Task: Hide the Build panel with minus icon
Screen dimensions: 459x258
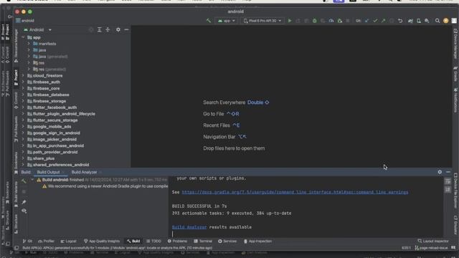Action: [x=448, y=172]
